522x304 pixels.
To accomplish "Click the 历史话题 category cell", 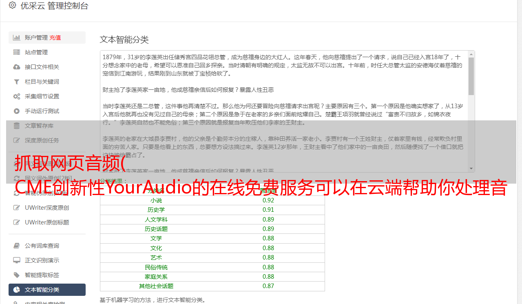I will [x=156, y=229].
